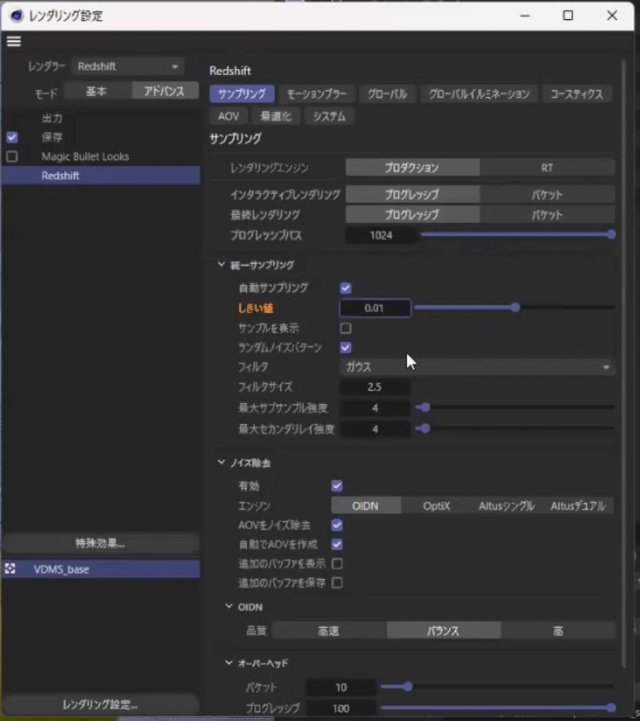Click the 特殊効果... button
Viewport: 640px width, 721px height.
[100, 544]
